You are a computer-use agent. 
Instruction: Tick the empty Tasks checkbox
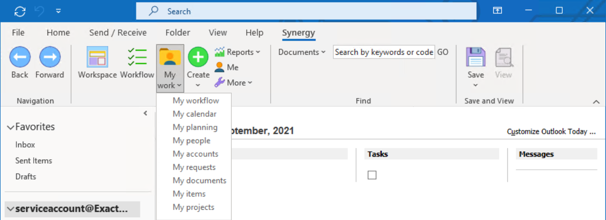click(372, 175)
